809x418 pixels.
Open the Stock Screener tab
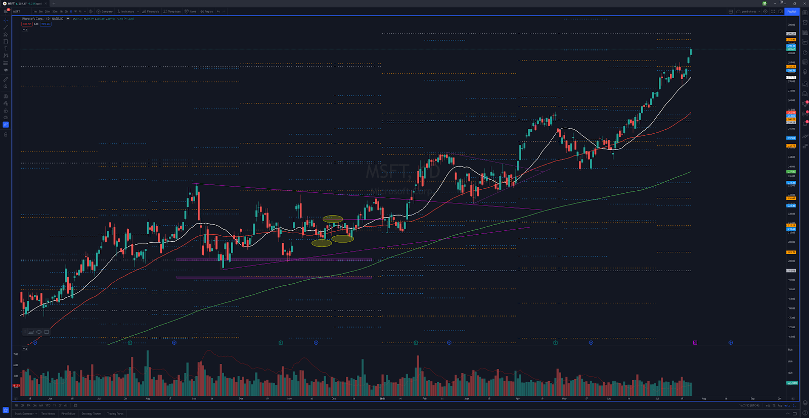tap(24, 413)
